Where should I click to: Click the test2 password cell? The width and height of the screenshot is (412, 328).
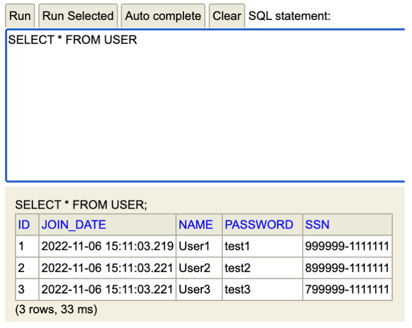pyautogui.click(x=263, y=268)
